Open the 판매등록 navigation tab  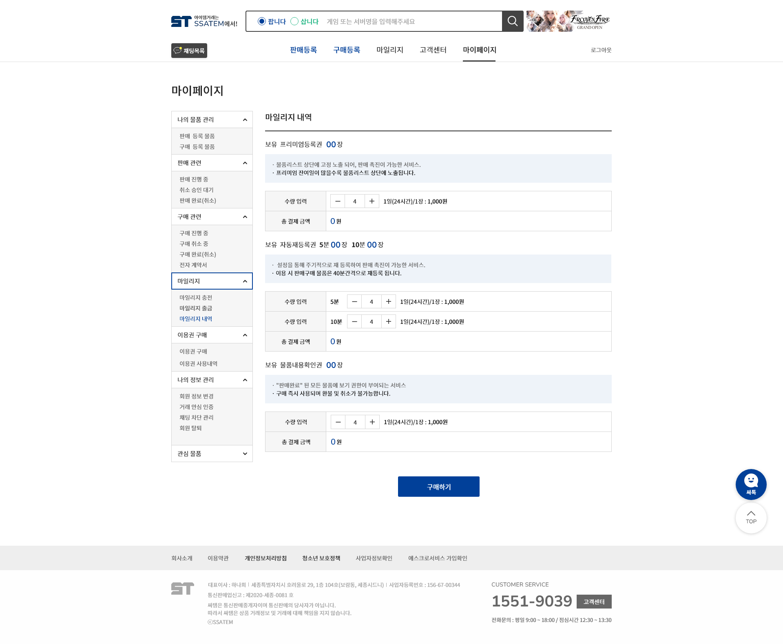coord(303,50)
